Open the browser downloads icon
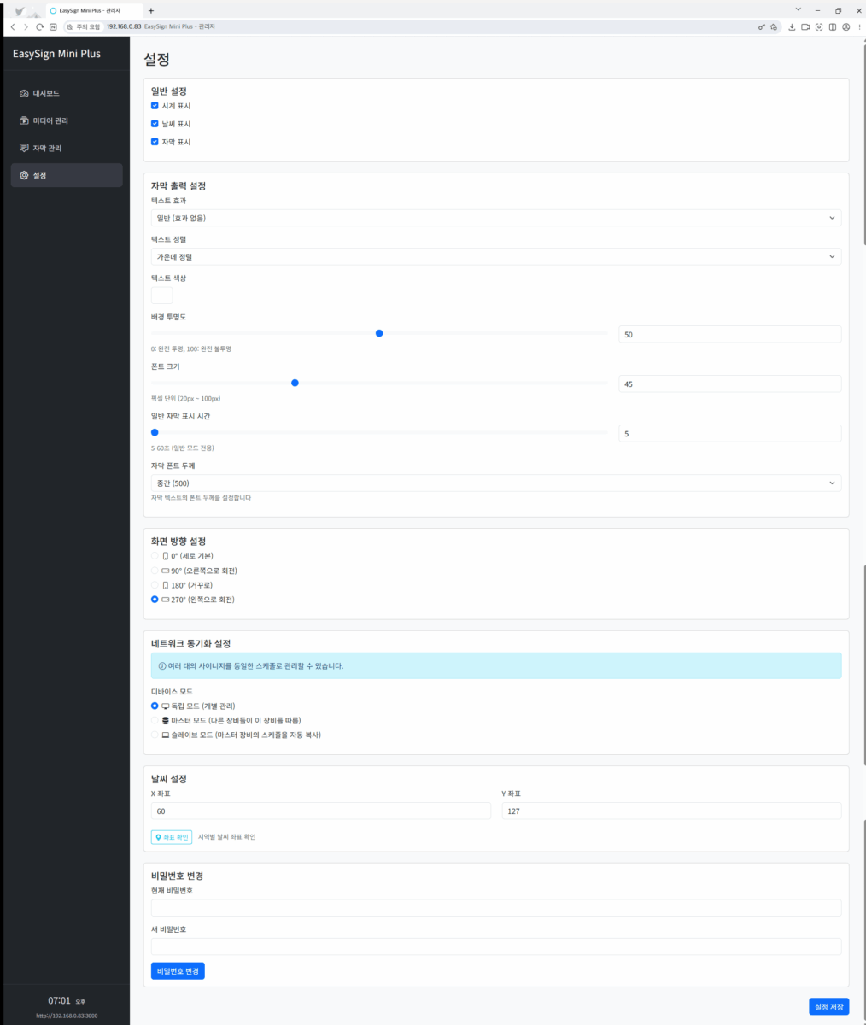The width and height of the screenshot is (866, 1025). pyautogui.click(x=793, y=27)
